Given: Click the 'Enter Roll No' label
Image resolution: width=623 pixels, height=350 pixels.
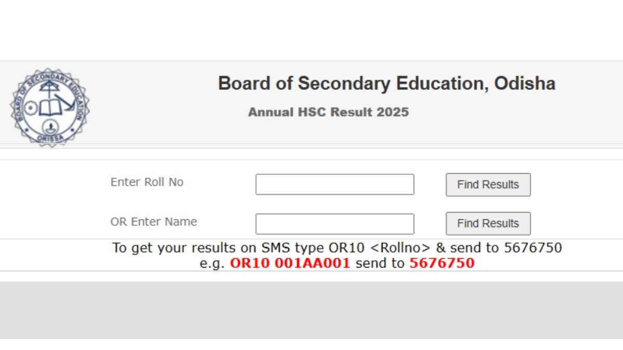Looking at the screenshot, I should pos(147,183).
